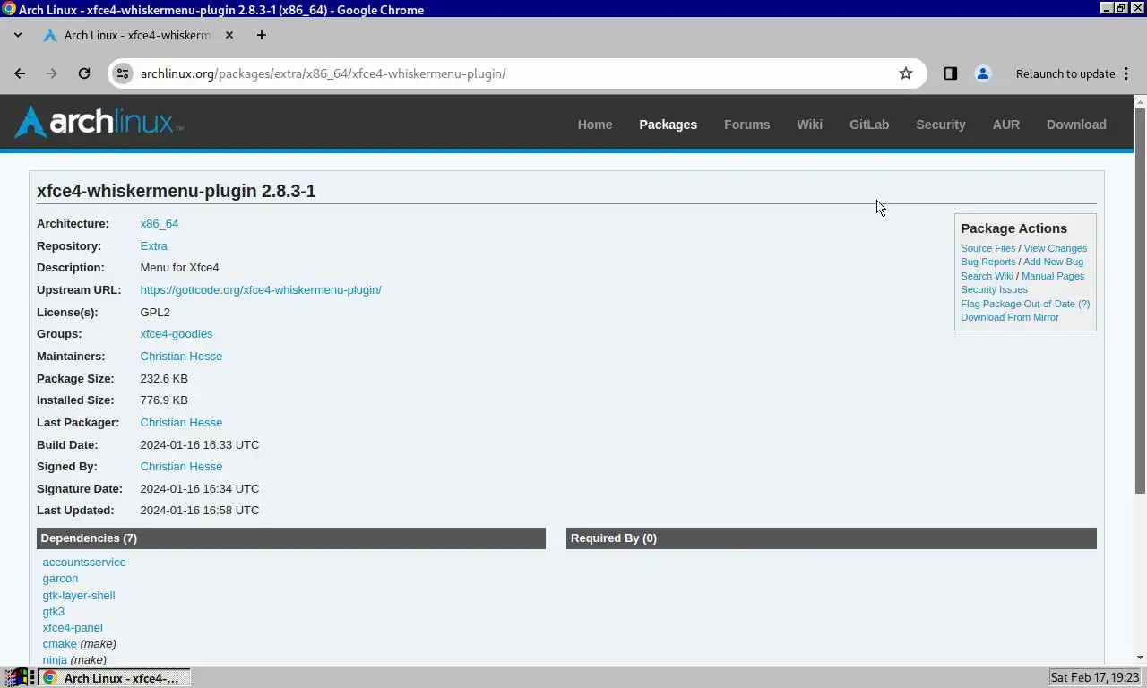The image size is (1147, 688).
Task: Click the 232.6 KB package size value
Action: point(164,378)
